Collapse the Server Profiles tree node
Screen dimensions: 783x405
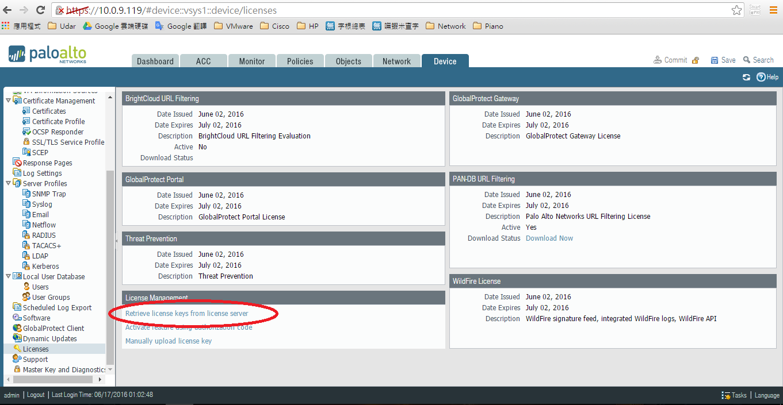[8, 183]
